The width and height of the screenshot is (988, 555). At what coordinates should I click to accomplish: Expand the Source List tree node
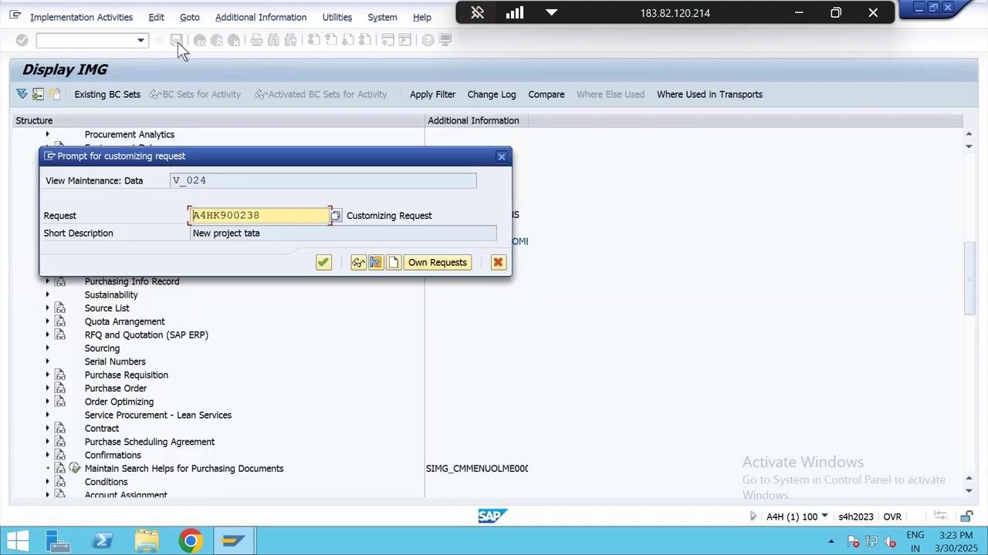click(47, 308)
